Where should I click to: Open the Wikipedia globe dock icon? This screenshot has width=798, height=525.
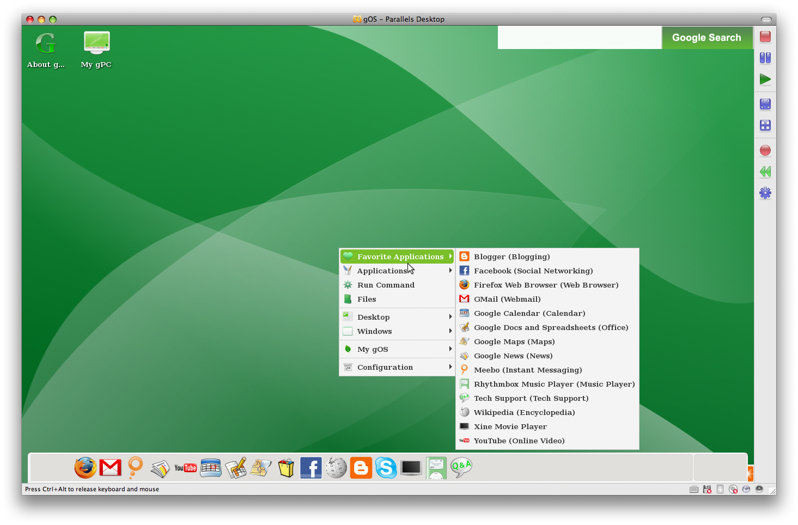336,468
